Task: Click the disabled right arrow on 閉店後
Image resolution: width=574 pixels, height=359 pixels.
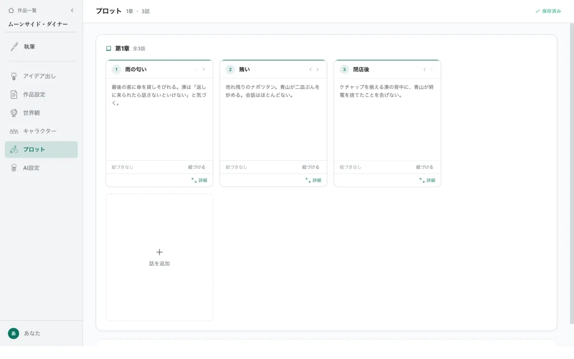Action: pos(431,69)
